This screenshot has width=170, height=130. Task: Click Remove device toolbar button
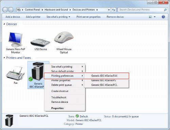115,17
